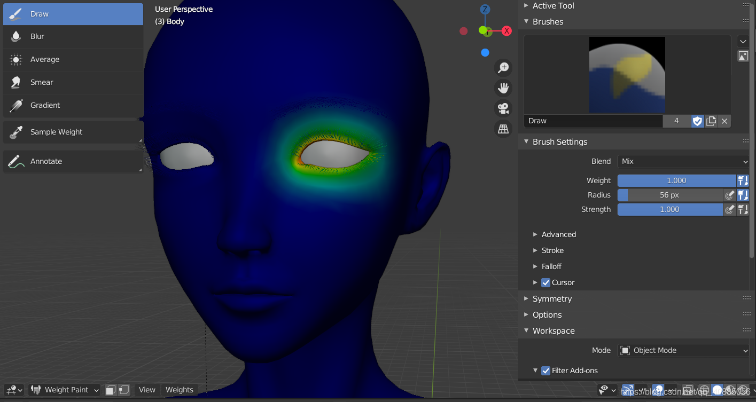The image size is (756, 402).
Task: Uncheck the Cursor checkbox
Action: [x=545, y=282]
